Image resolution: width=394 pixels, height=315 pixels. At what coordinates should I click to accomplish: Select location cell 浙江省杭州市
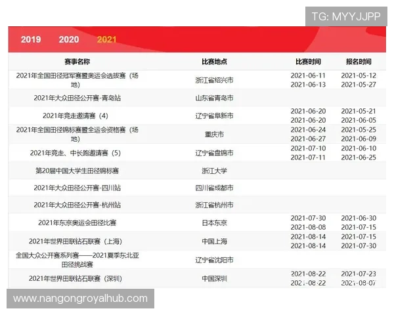click(x=214, y=205)
